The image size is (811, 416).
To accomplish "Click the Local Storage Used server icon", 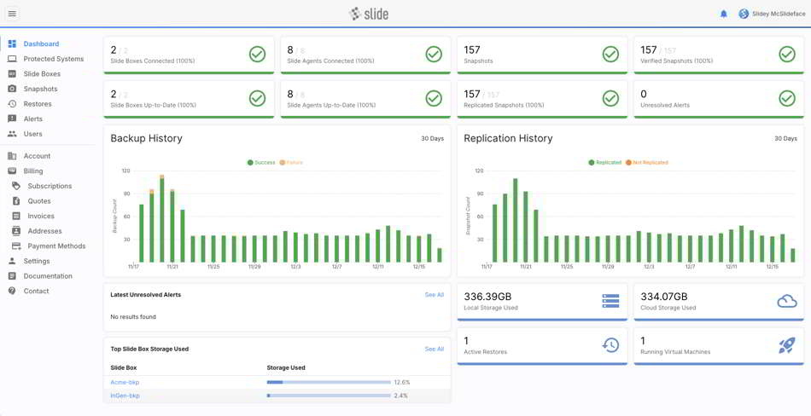I will pos(610,301).
